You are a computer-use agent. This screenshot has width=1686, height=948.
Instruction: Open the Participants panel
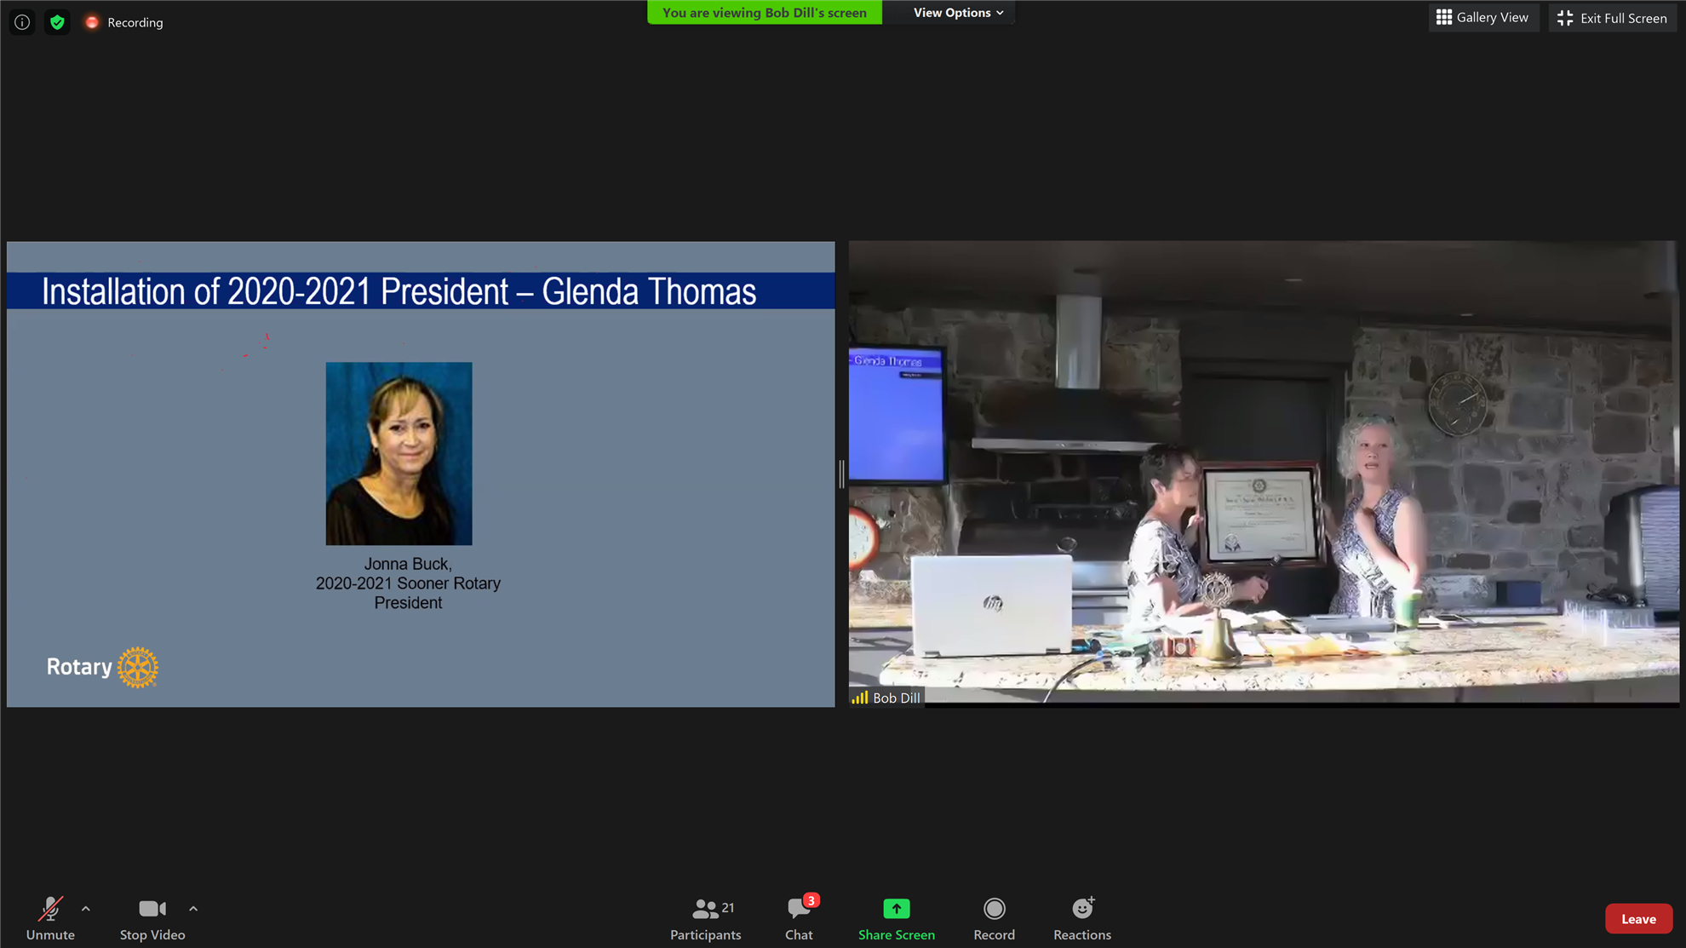(705, 918)
